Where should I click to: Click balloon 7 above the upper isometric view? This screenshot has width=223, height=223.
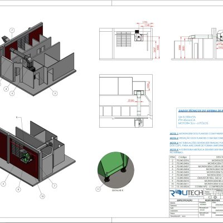pos(12,30)
